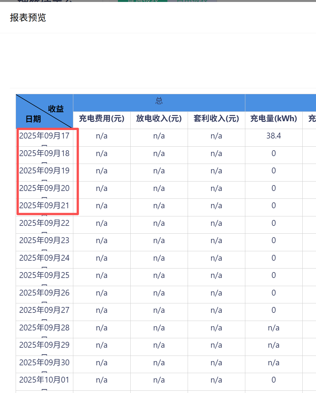Select the 2025年09月28日 date cell
This screenshot has width=316, height=393.
point(45,328)
